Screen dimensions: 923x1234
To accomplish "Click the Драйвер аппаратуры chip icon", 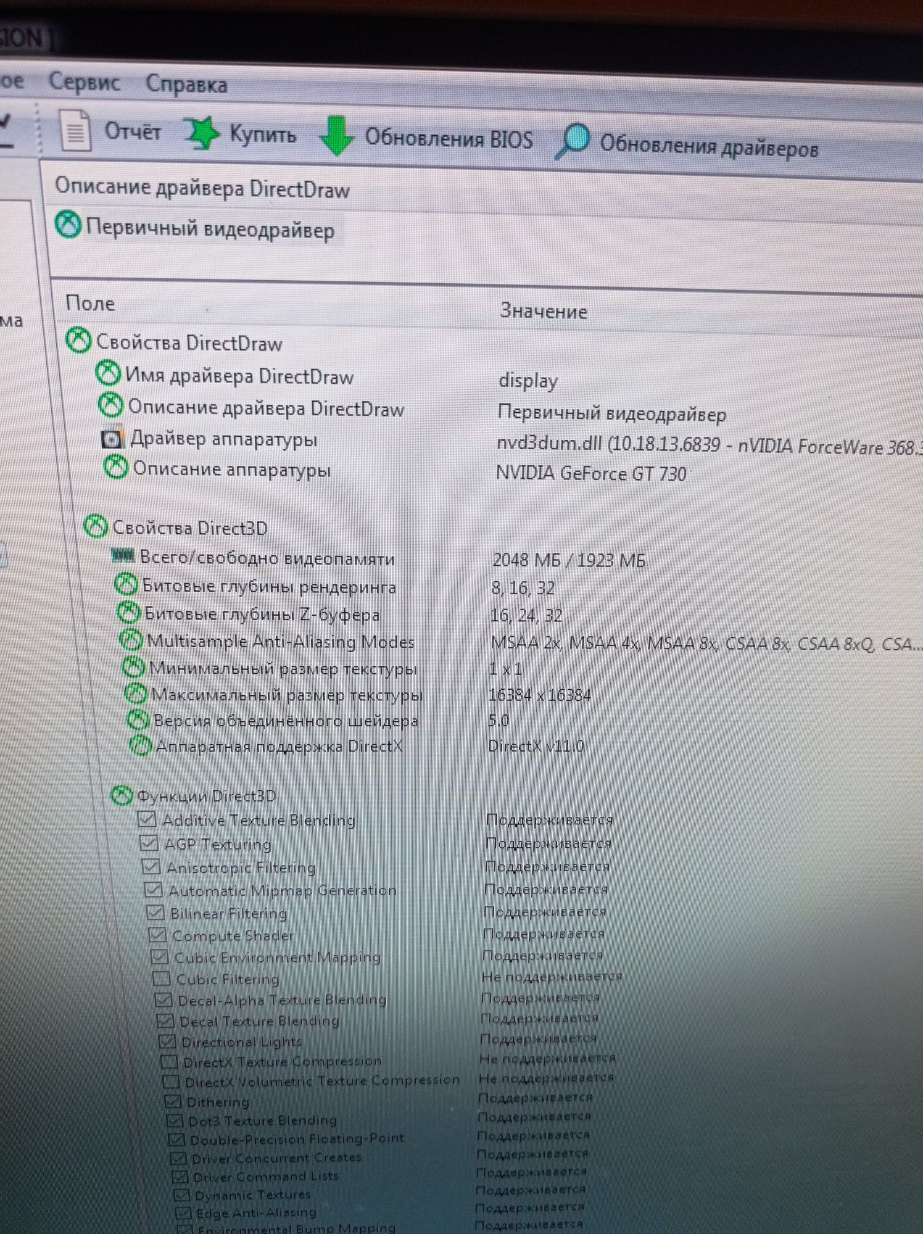I will [x=113, y=438].
